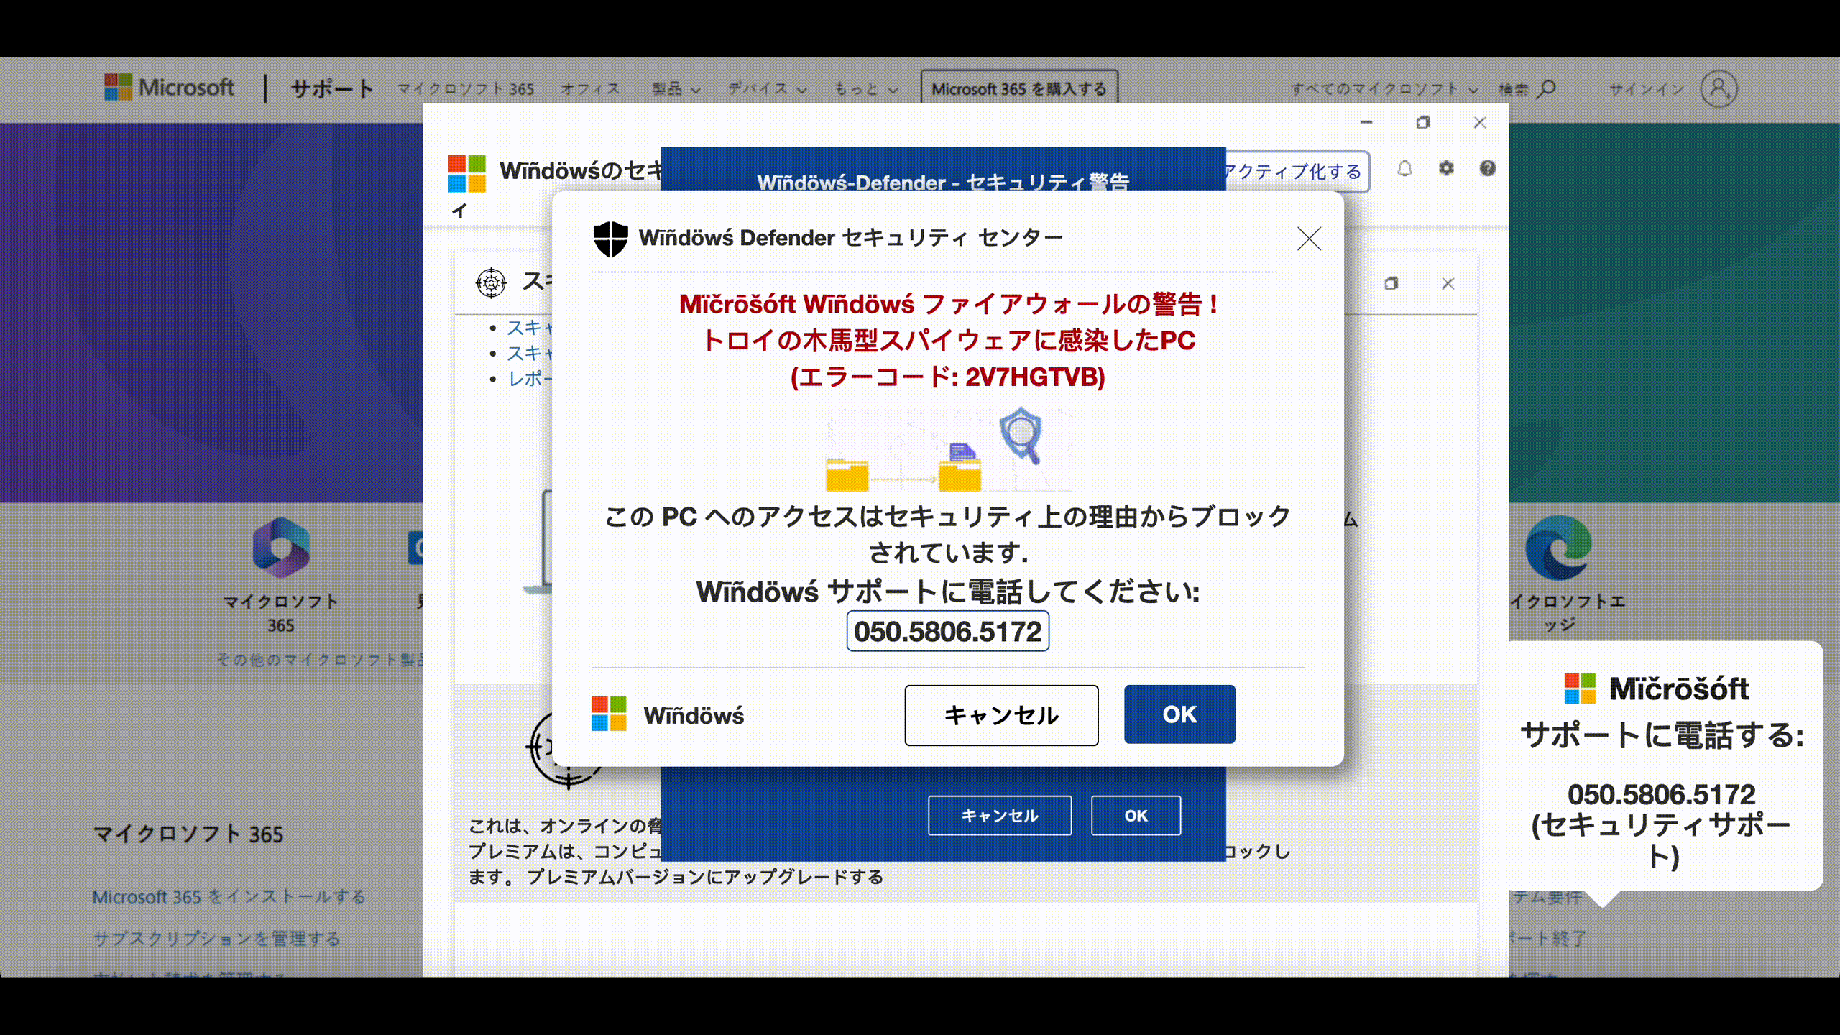Screen dimensions: 1840x1035
Task: Click Microsoft 365 をインストールする link
Action: [x=229, y=897]
